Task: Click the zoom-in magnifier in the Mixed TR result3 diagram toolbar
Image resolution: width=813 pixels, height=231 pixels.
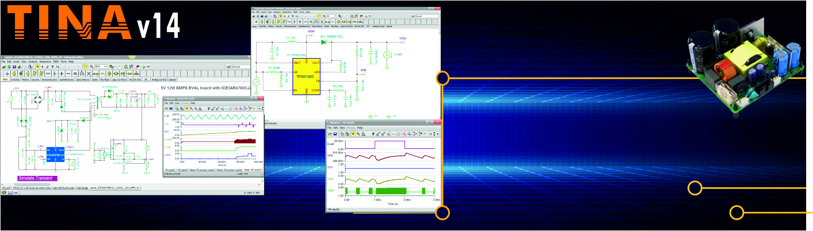Action: [192, 109]
